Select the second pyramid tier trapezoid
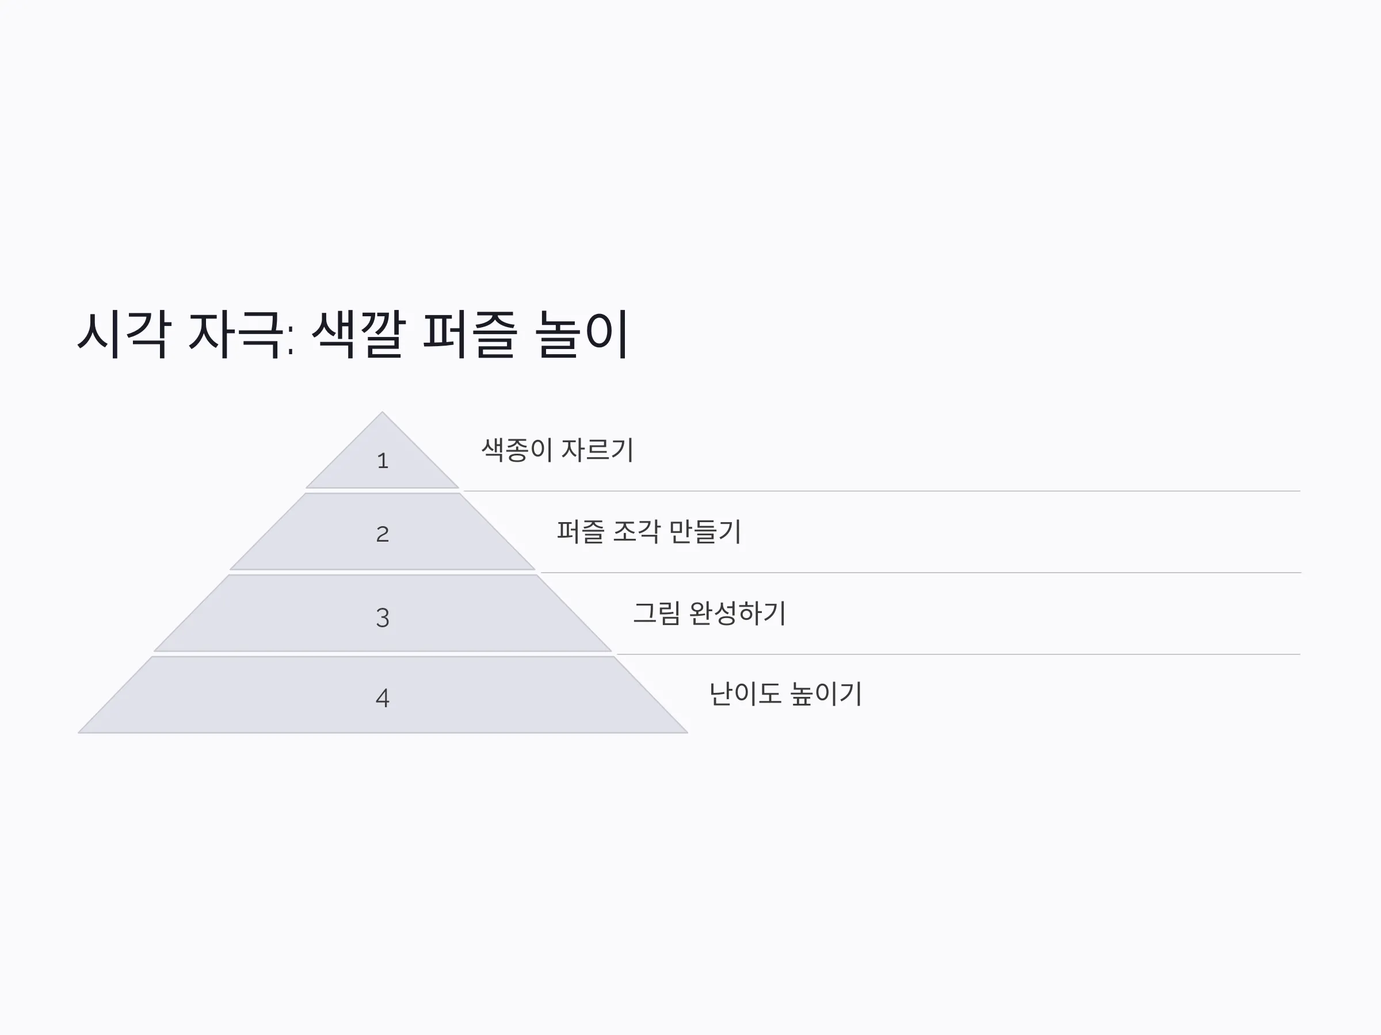 382,531
